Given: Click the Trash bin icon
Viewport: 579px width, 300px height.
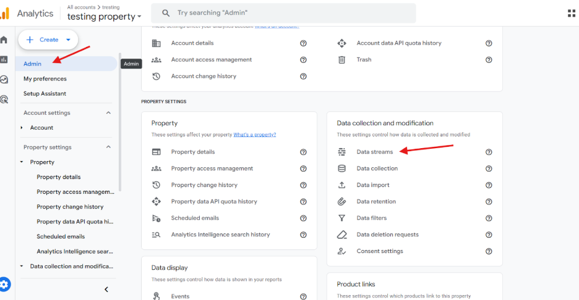Looking at the screenshot, I should (x=341, y=60).
